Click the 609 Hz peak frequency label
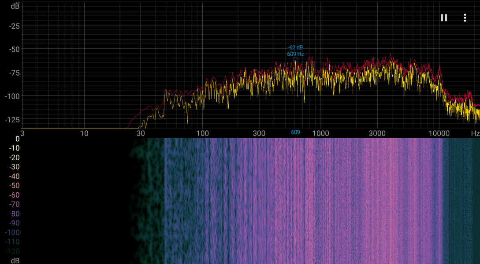This screenshot has height=264, width=480. point(295,54)
